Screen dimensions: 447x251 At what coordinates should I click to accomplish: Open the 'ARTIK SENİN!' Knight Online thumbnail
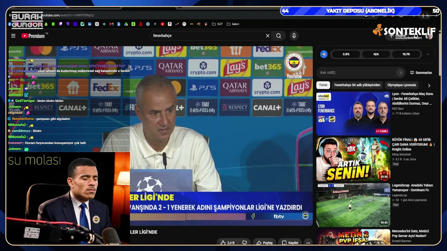click(353, 159)
